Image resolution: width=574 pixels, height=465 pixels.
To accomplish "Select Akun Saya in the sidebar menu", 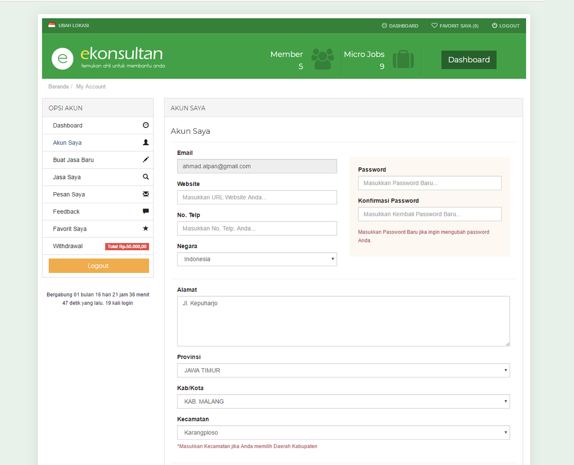I will point(67,143).
